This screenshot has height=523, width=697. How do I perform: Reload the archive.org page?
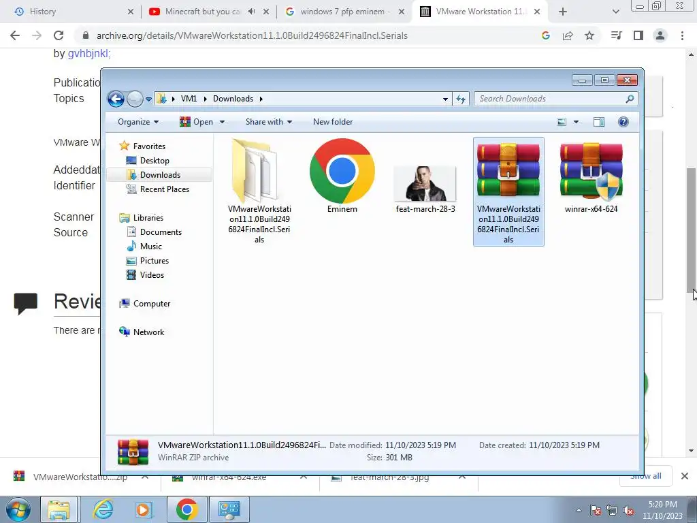59,35
